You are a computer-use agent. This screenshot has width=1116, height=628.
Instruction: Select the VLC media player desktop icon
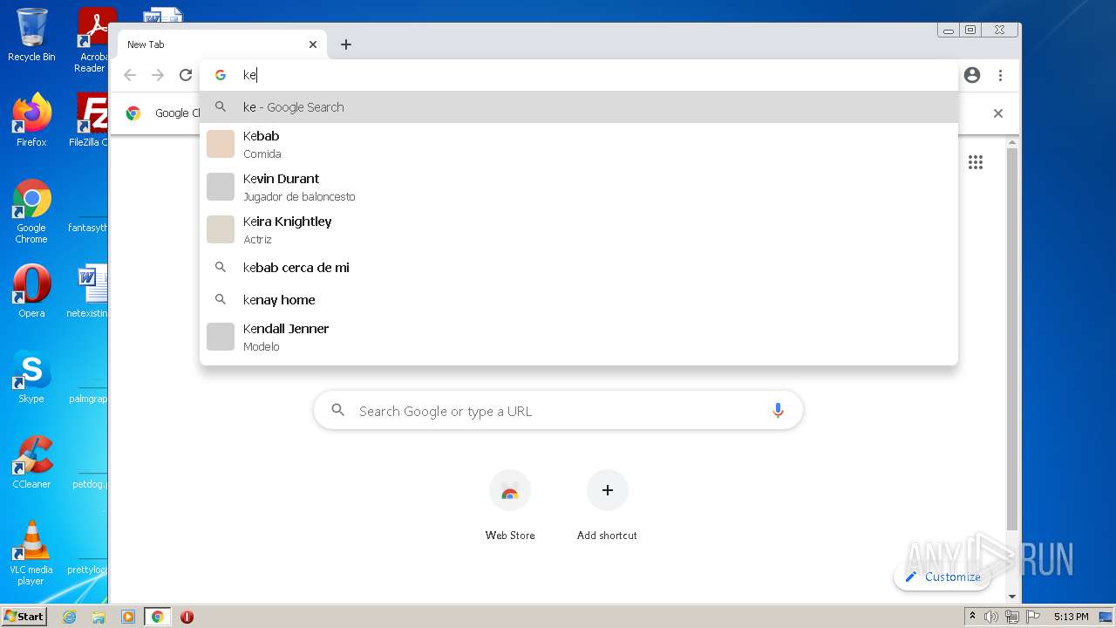[x=31, y=553]
